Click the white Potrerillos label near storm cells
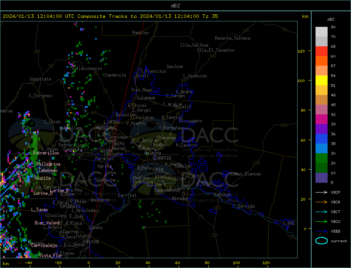The width and height of the screenshot is (351, 268). 46,153
